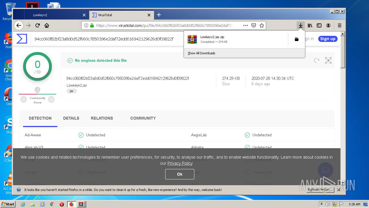
Task: Go to VirusTotal home logo
Action: point(22,39)
